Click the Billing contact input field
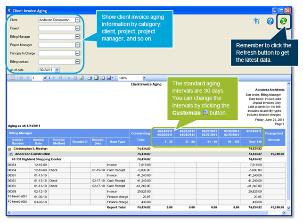This screenshot has width=303, height=223. tap(56, 61)
